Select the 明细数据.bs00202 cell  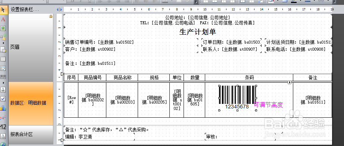click(x=92, y=100)
